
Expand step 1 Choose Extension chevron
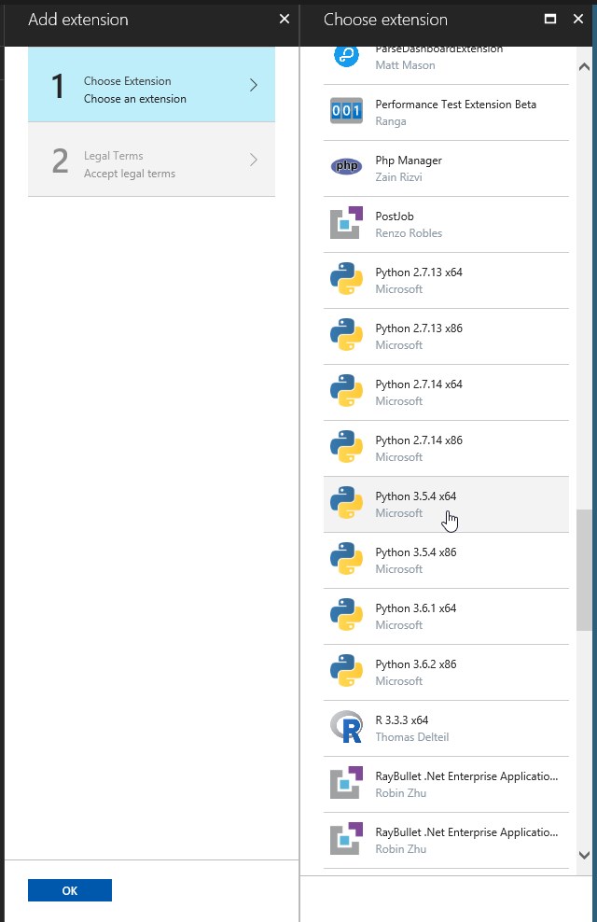point(253,85)
